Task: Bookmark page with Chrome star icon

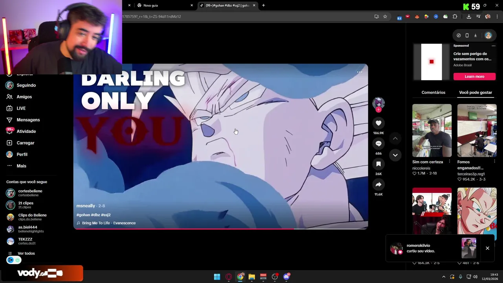Action: 385,17
